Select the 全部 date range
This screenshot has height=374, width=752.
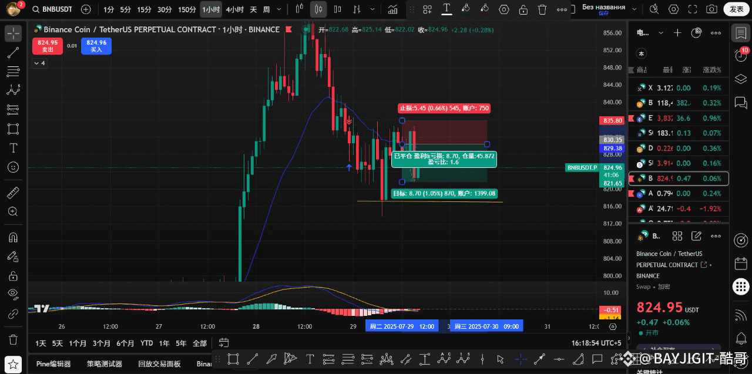pyautogui.click(x=200, y=343)
